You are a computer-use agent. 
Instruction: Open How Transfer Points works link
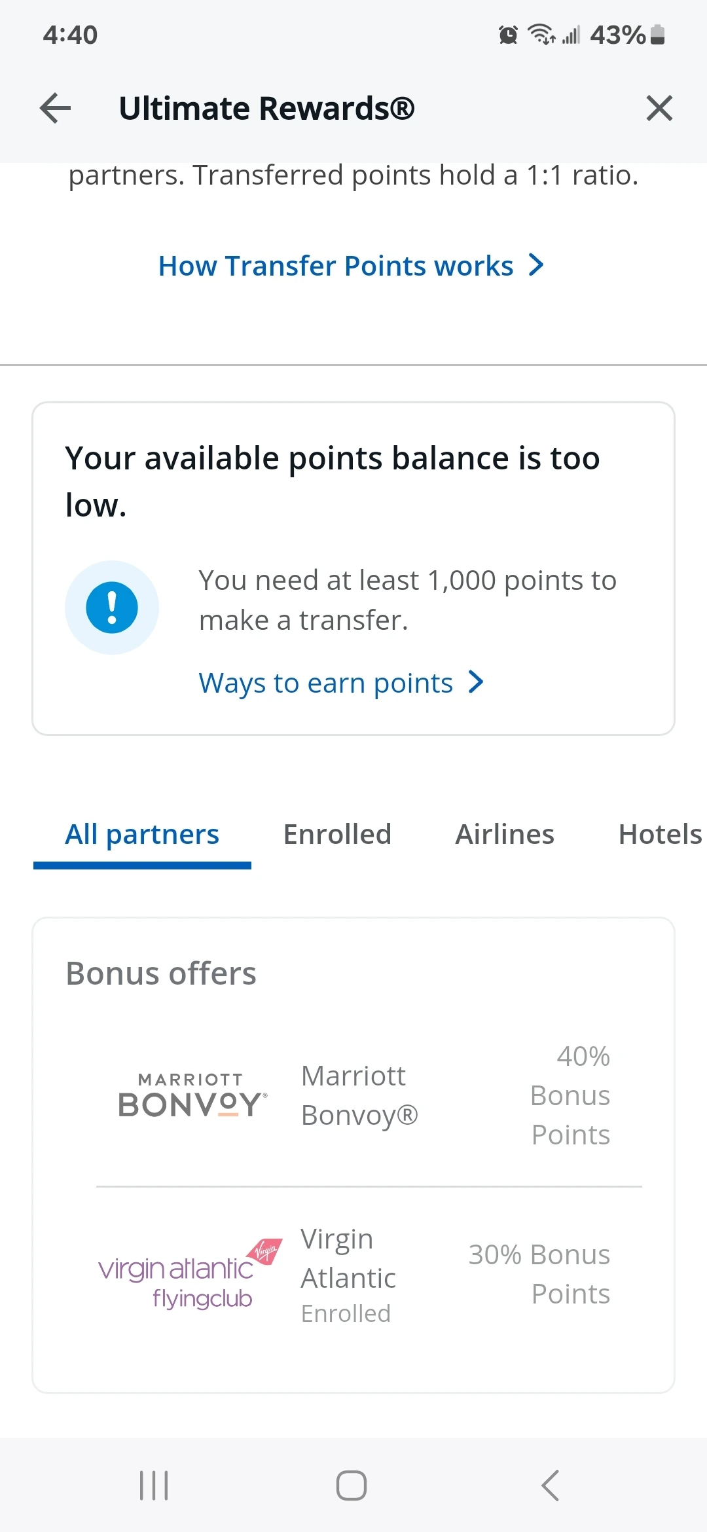(336, 266)
